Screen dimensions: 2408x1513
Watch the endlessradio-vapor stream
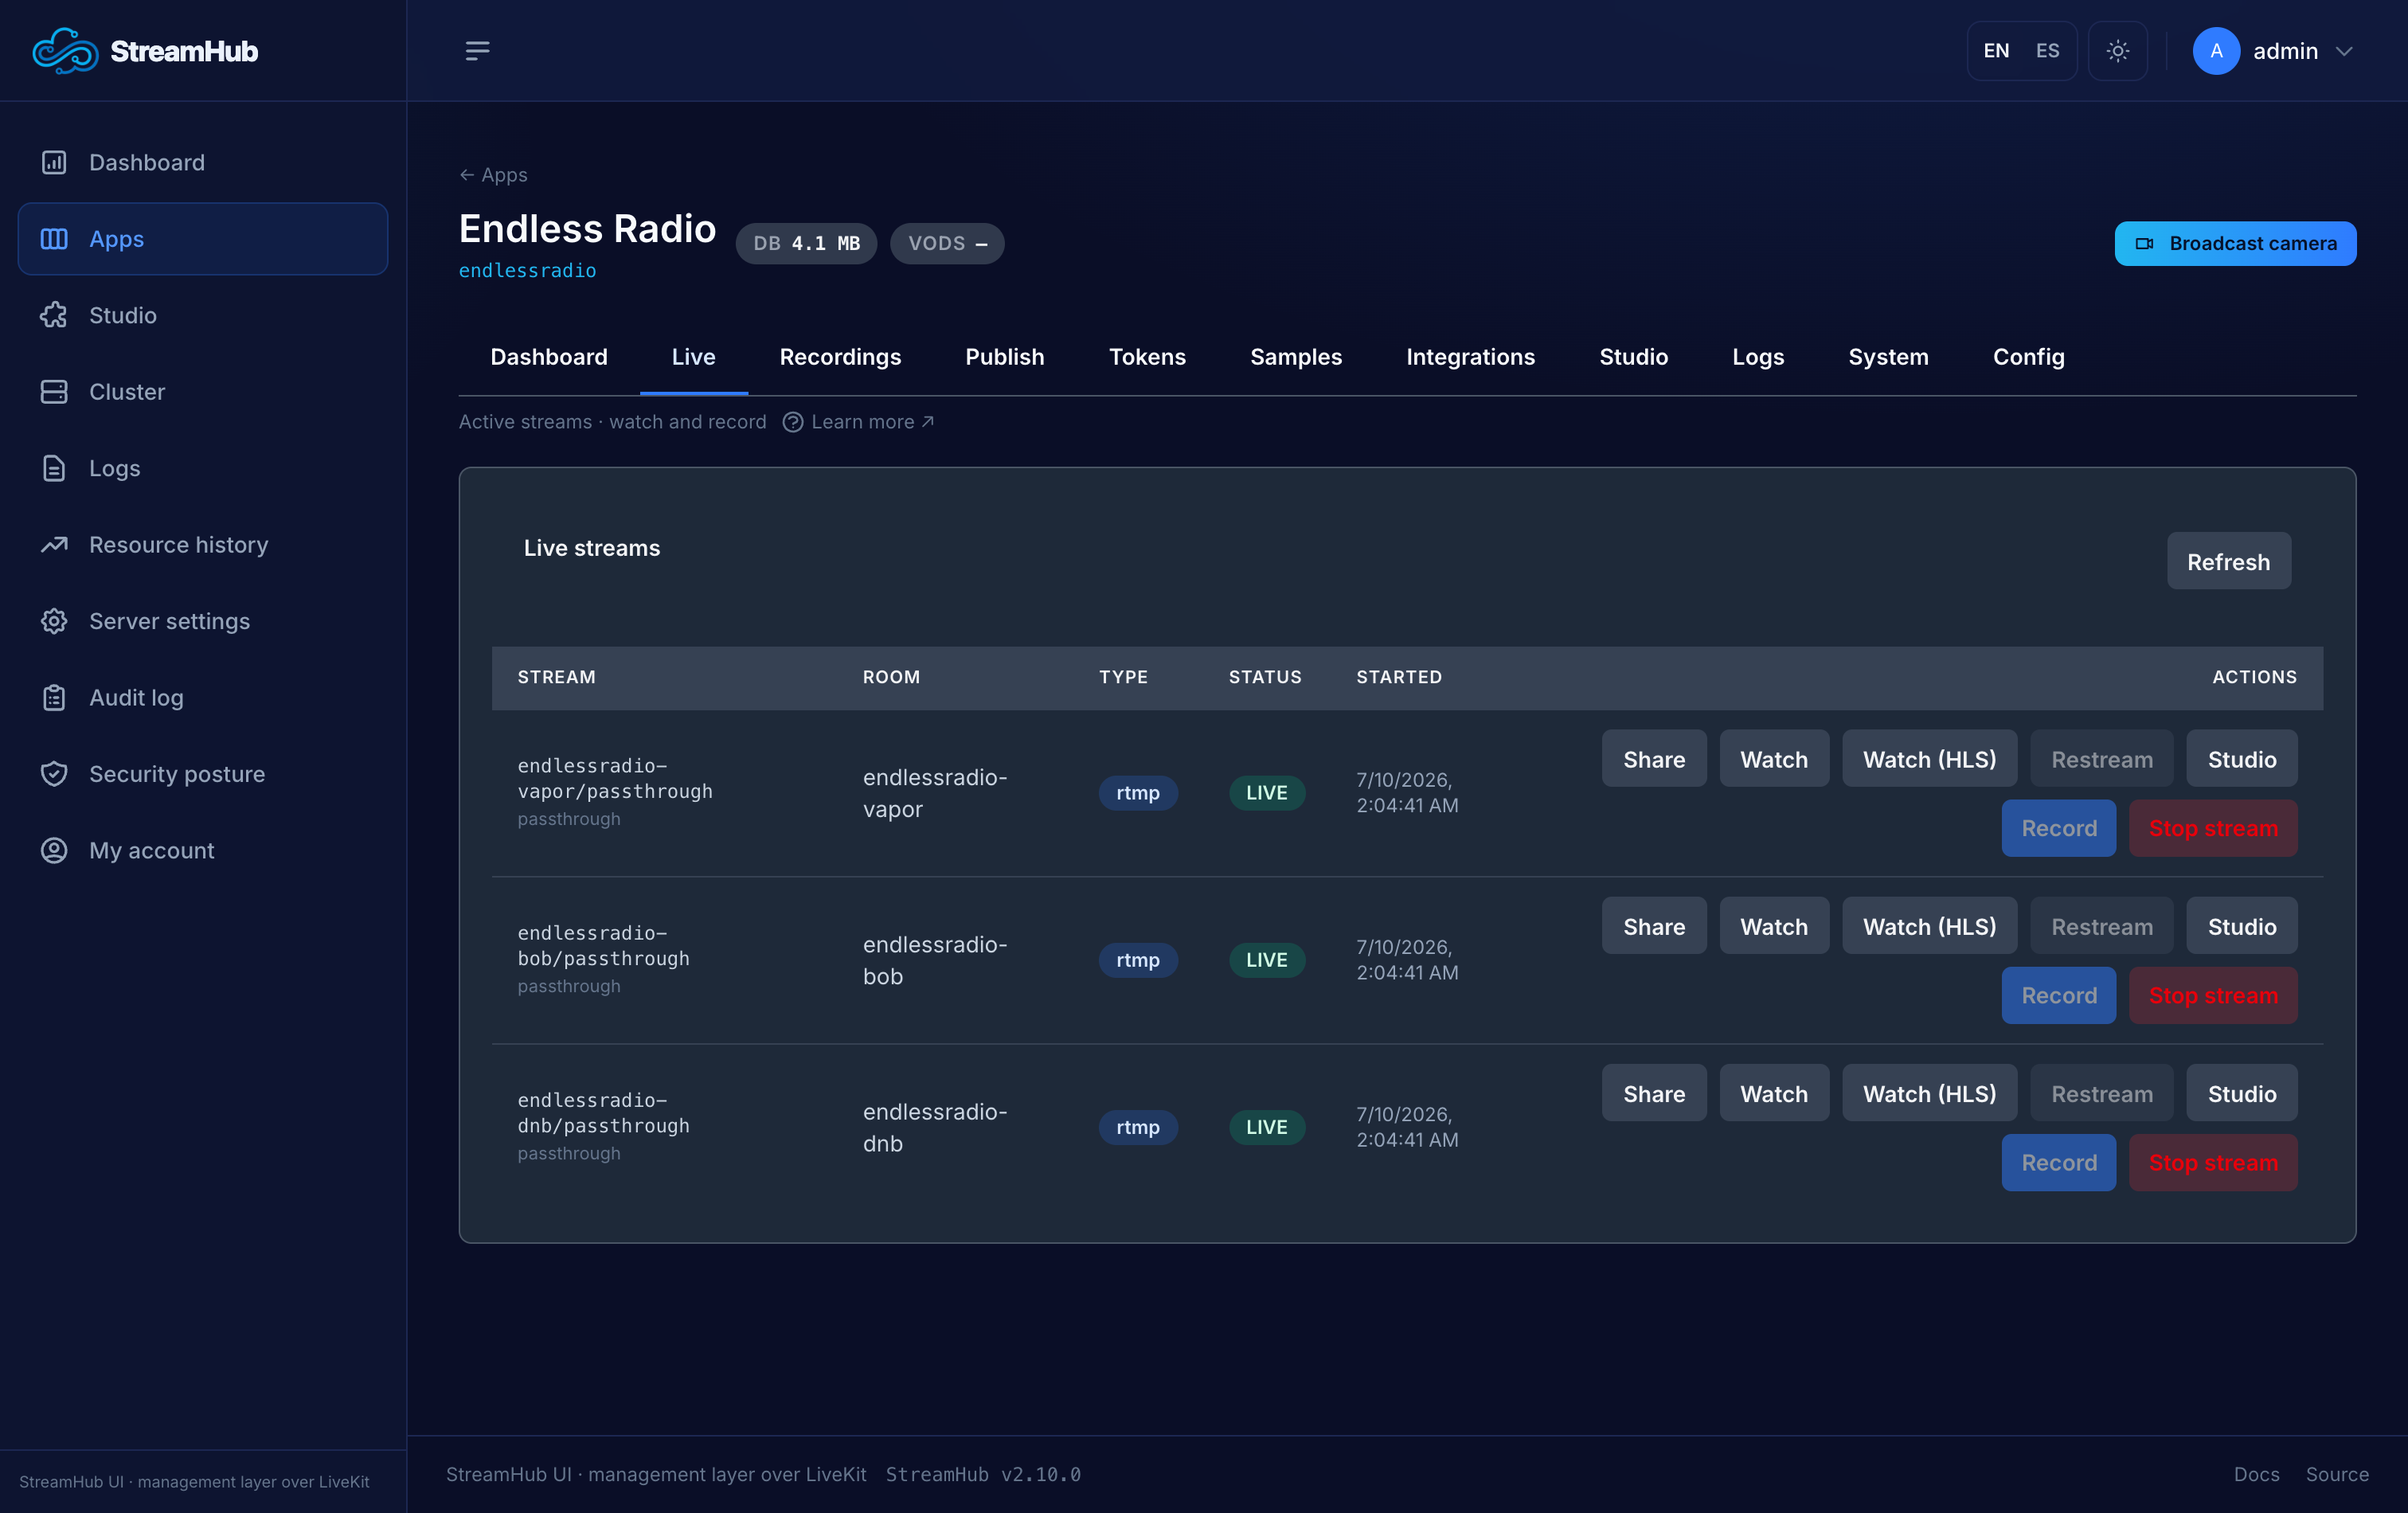click(x=1774, y=759)
